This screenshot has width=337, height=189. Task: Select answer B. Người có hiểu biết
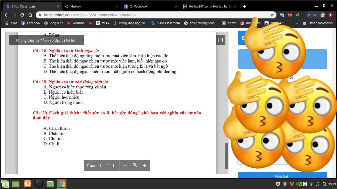tap(63, 92)
